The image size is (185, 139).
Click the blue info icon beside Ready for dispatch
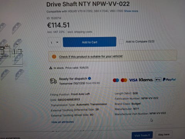pos(89,78)
